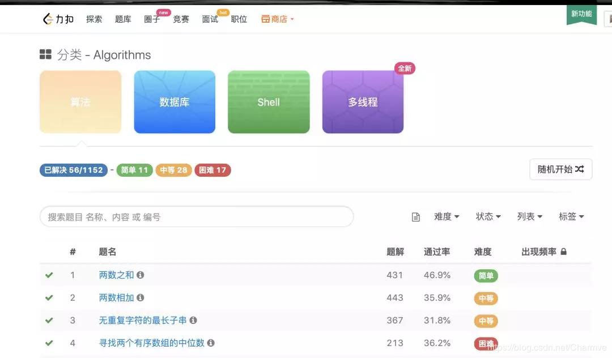Viewport: 612px width, 358px height.
Task: Click the info icon beside 两数之和
Action: click(140, 275)
